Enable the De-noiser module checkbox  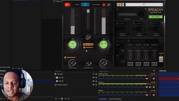click(x=133, y=23)
